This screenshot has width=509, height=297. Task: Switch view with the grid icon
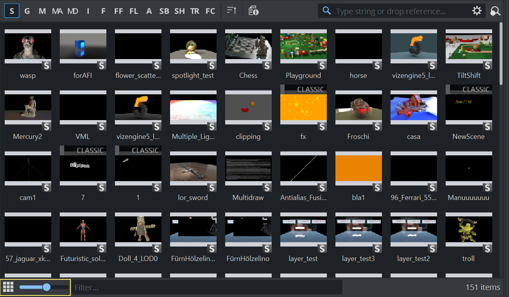8,287
